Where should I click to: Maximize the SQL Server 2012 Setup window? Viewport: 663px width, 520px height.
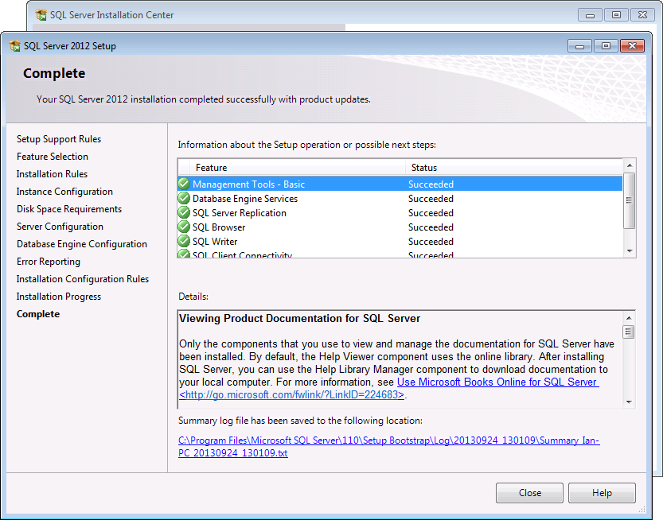(606, 45)
